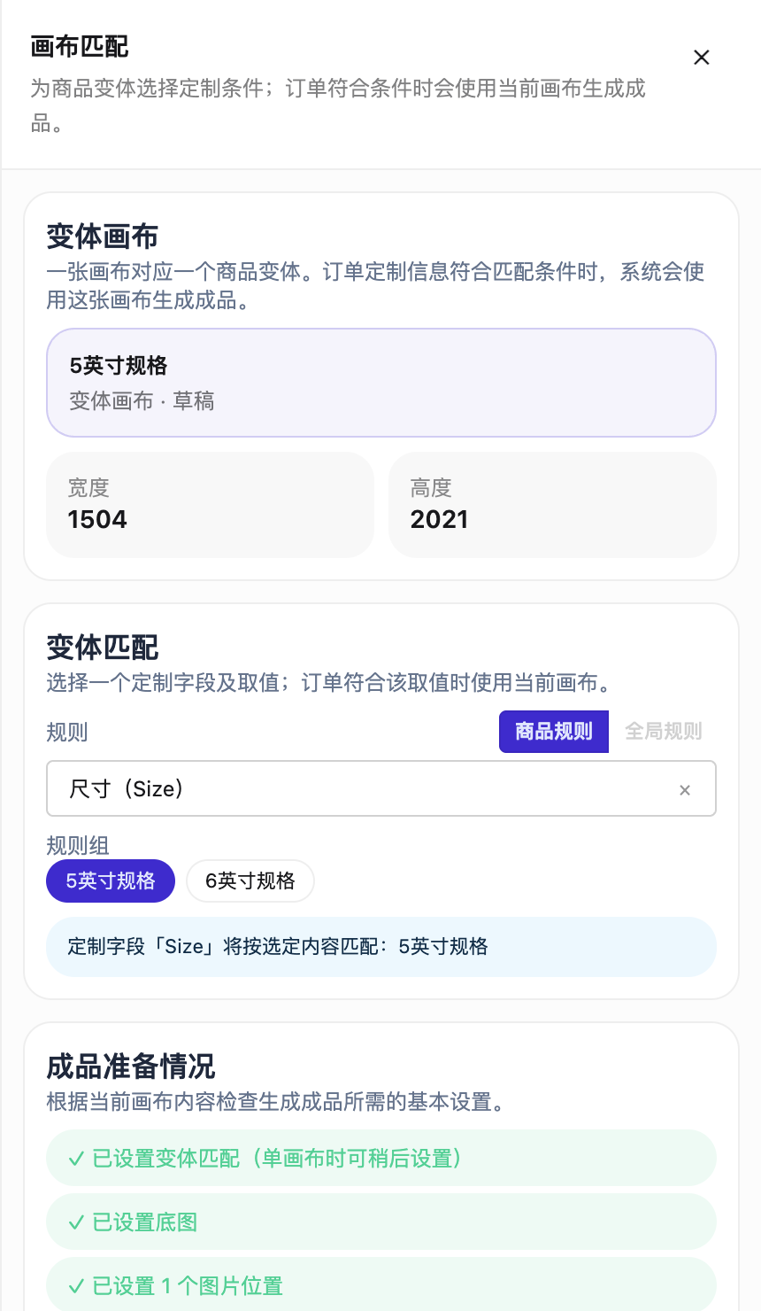
Task: Select the 已设置变体匹配 status row
Action: tap(381, 1159)
